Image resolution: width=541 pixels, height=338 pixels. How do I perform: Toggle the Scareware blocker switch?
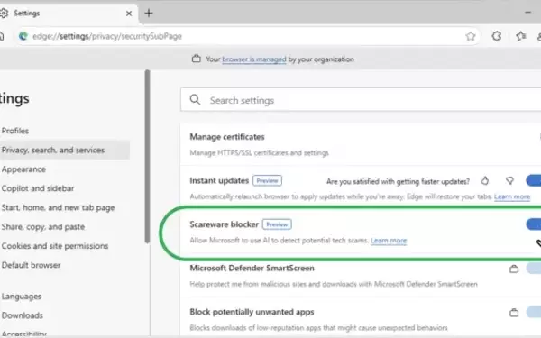tap(534, 224)
